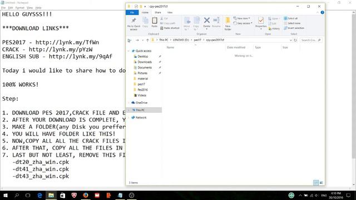Click the McAfee shield taskbar icon
This screenshot has height=200, width=356.
74,195
